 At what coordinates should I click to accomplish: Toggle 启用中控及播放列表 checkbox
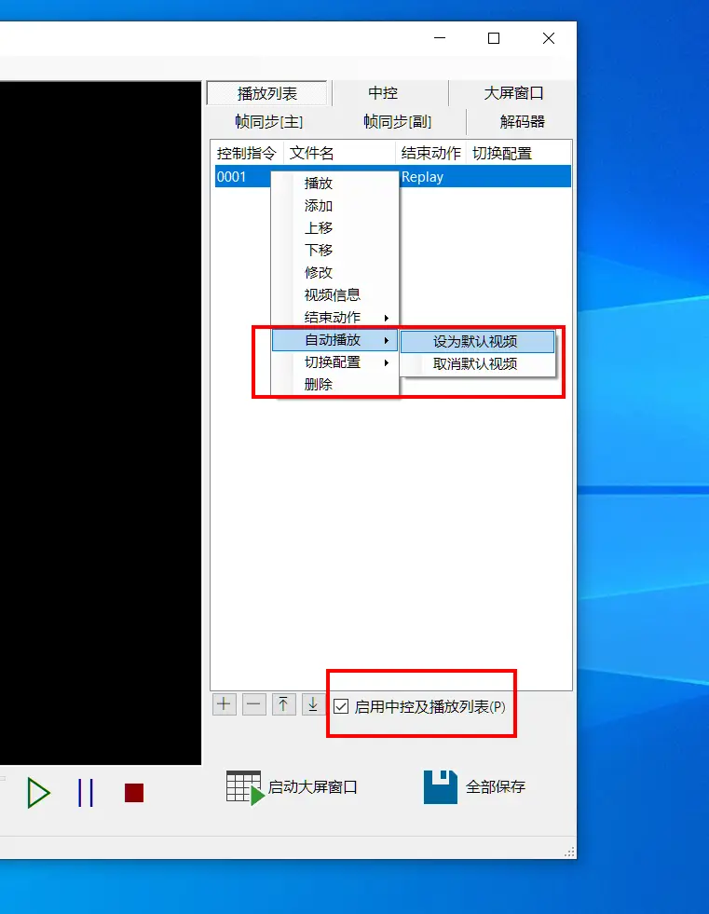[x=341, y=707]
